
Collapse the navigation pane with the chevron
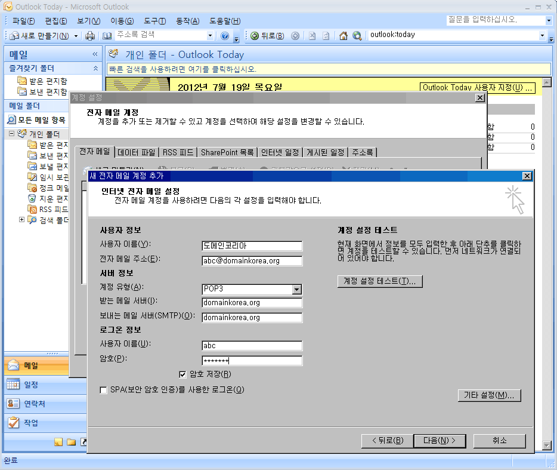pos(95,54)
